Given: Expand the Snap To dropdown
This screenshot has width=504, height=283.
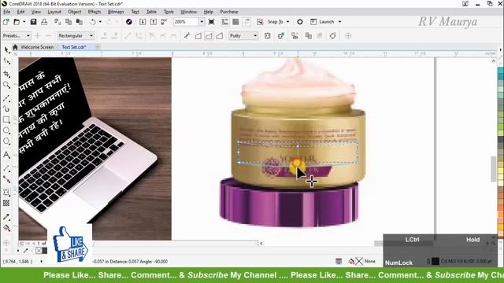Looking at the screenshot, I should pyautogui.click(x=287, y=22).
